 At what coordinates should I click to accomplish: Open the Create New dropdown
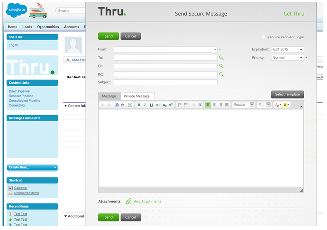33,168
